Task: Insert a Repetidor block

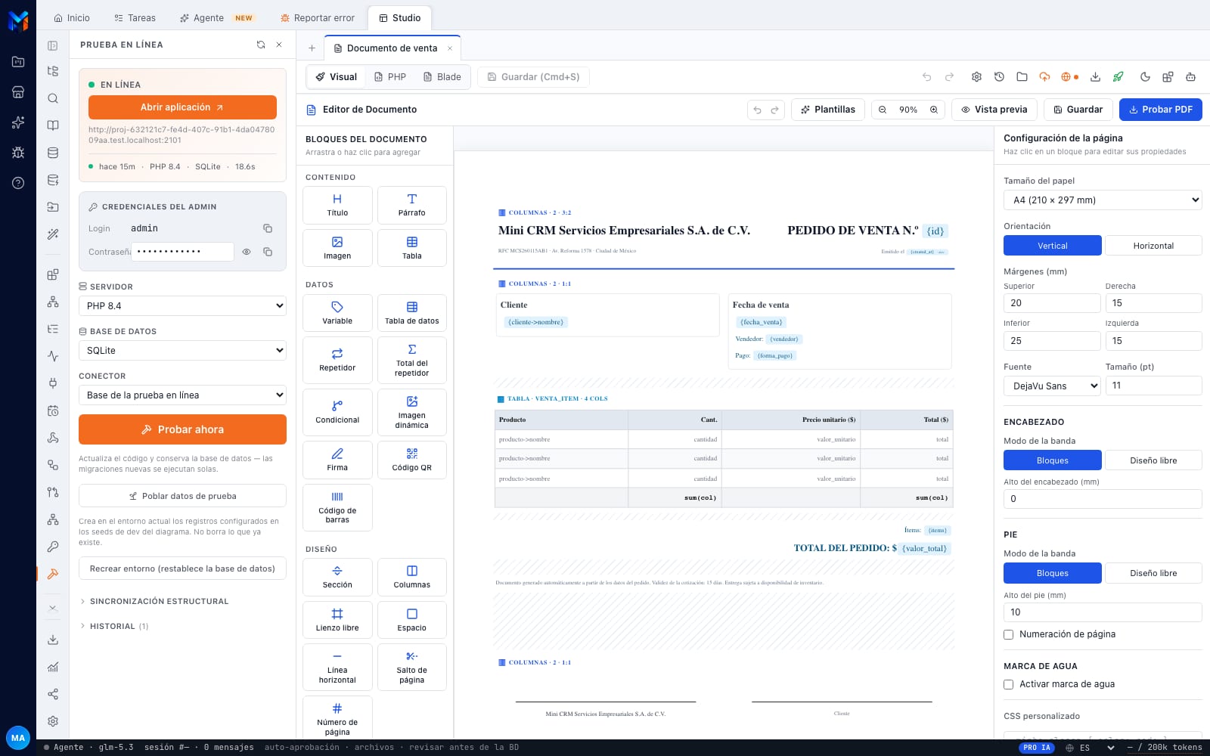Action: (x=337, y=360)
